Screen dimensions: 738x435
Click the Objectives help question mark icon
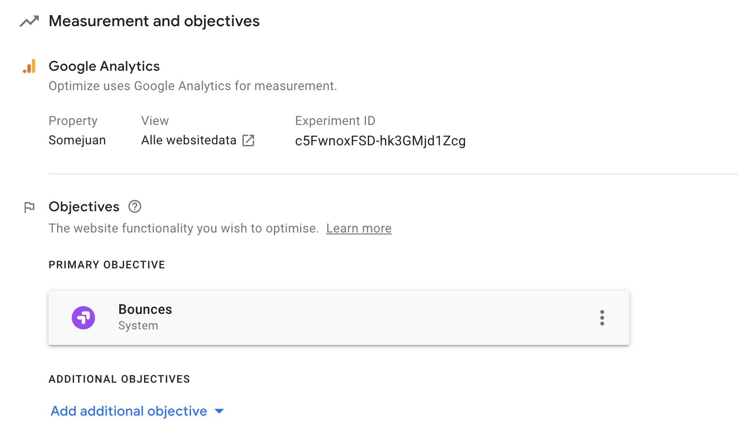click(135, 207)
